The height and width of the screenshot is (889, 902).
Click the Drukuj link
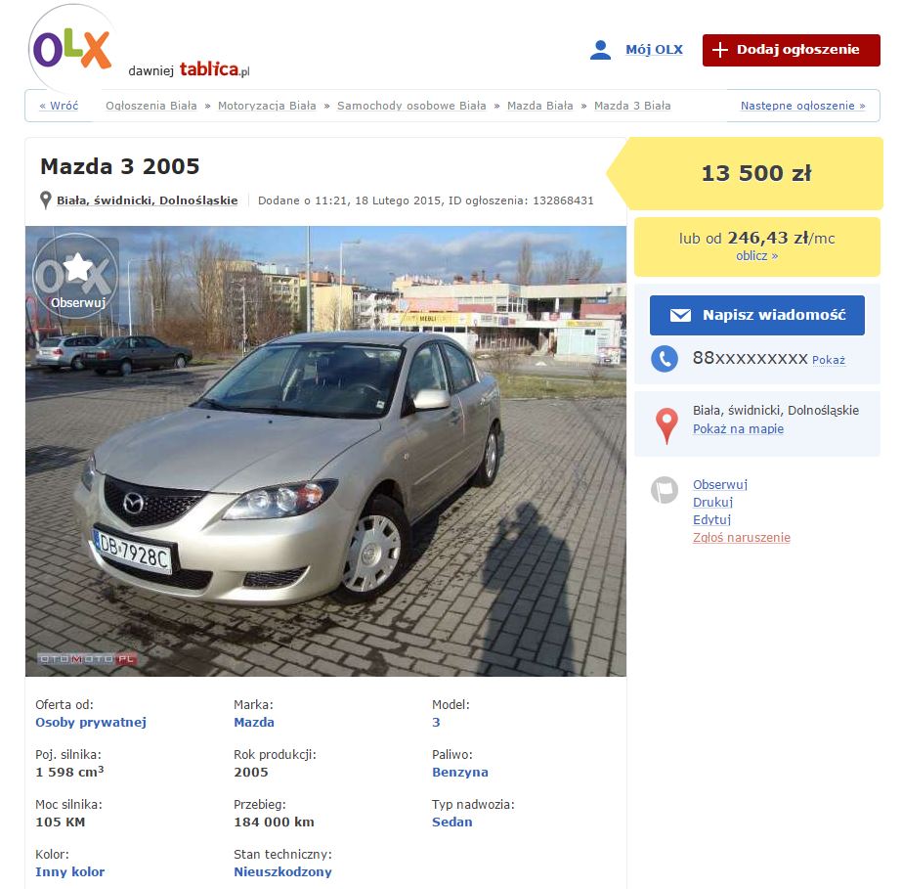pos(712,503)
